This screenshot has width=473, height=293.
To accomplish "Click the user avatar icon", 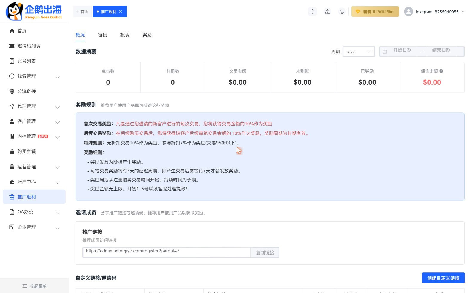I will tap(408, 12).
